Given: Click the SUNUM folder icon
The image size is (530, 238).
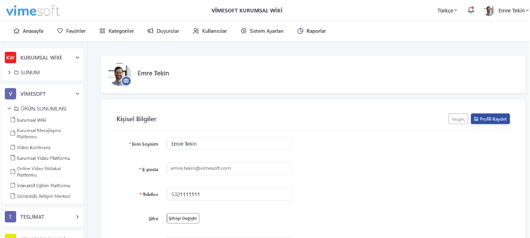Looking at the screenshot, I should (16, 72).
